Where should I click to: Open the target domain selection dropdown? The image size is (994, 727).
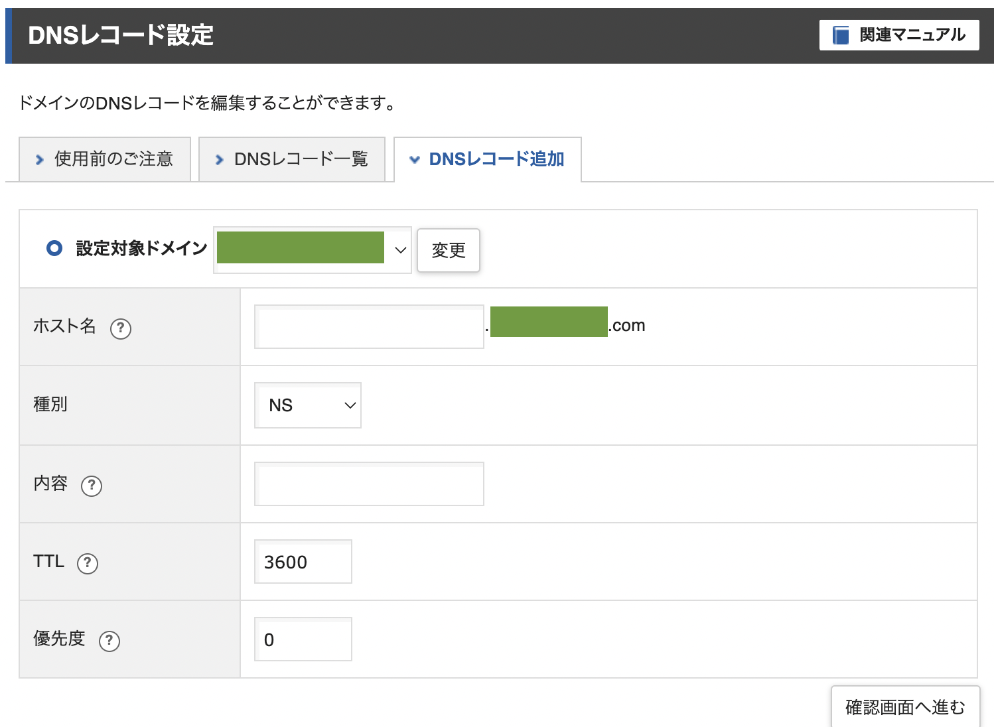coord(312,250)
